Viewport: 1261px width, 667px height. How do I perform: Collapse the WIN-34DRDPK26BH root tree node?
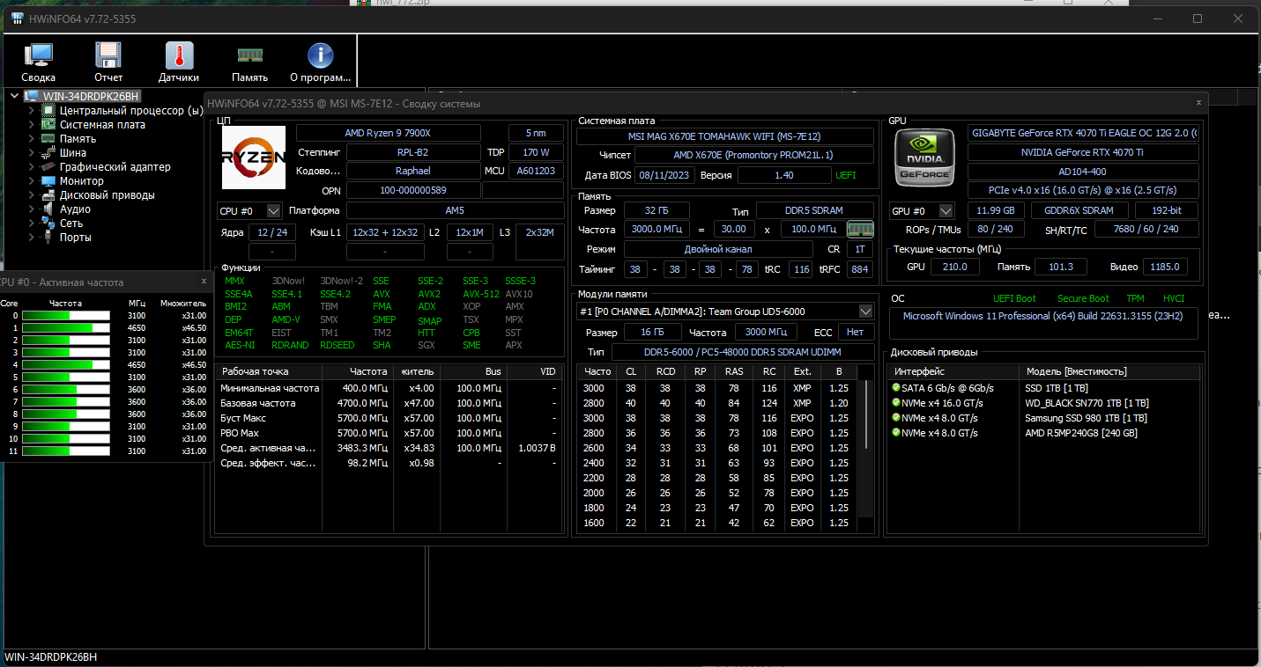pos(14,96)
